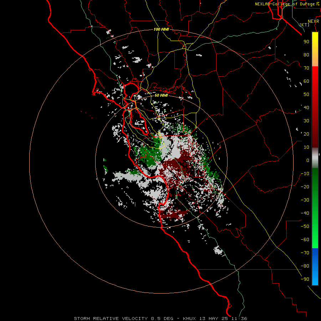This screenshot has width=321, height=321.
Task: Pick the bright red color bar segment near 60
Action: tap(315, 81)
